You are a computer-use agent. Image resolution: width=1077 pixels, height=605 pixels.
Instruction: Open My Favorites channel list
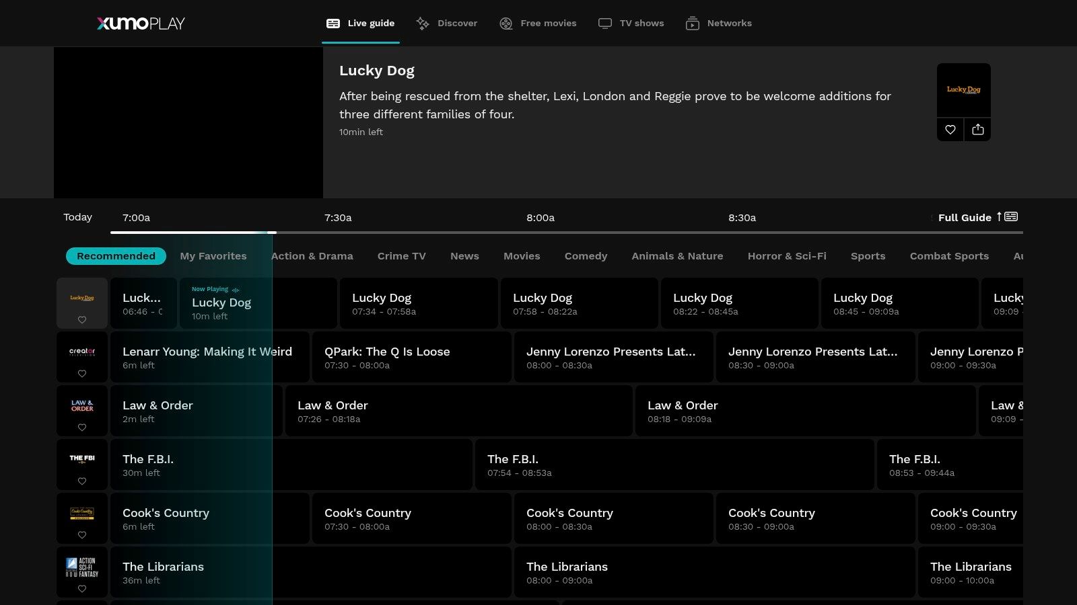coord(213,256)
